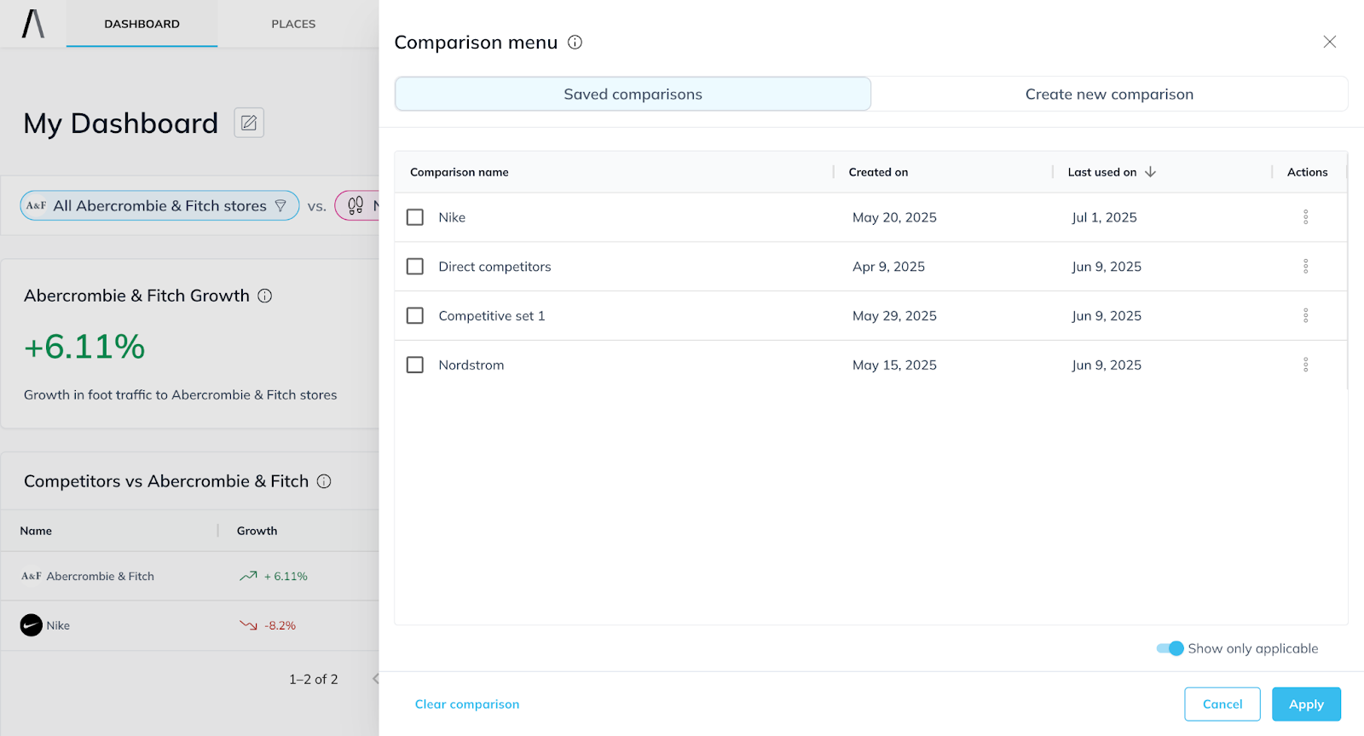Click the Competitive set 1 name
Screen dimensions: 1364x736
[492, 316]
